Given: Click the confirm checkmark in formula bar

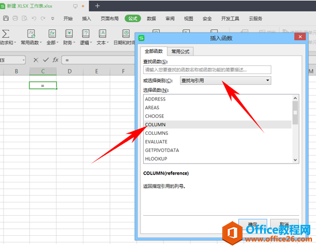Looking at the screenshot, I should pyautogui.click(x=46, y=60).
